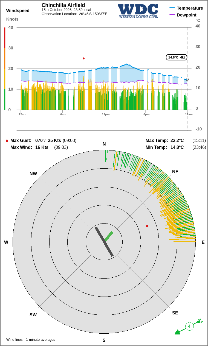This screenshot has width=208, height=346.
Task: Click the current reading circle marker on graph
Action: (187, 79)
